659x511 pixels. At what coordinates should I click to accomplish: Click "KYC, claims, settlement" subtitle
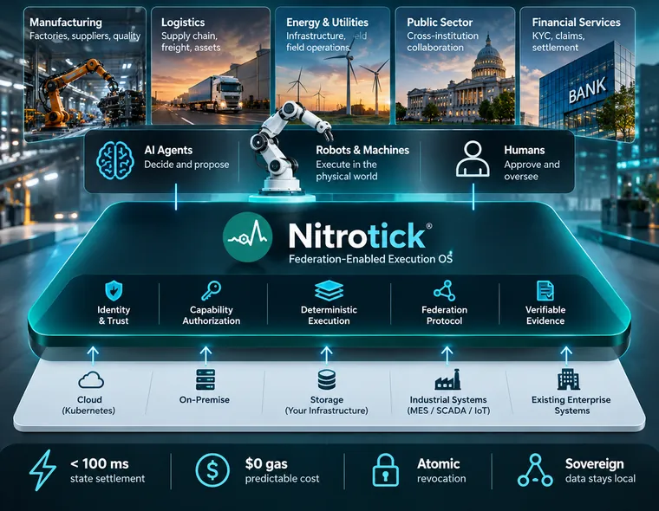point(558,42)
